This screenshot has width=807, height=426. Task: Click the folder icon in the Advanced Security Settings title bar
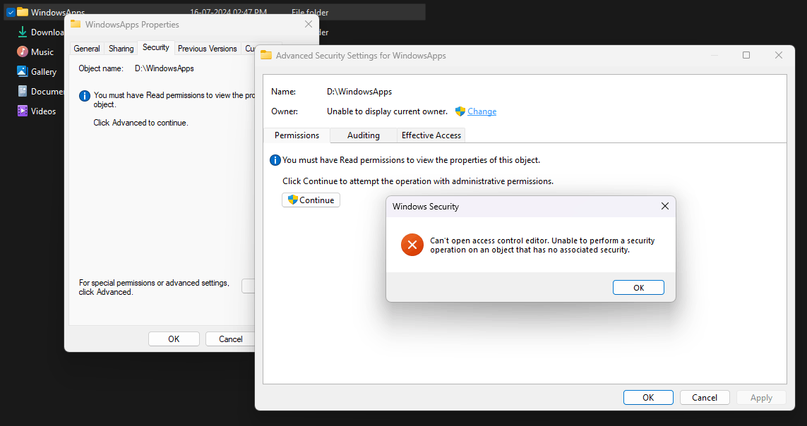click(266, 55)
